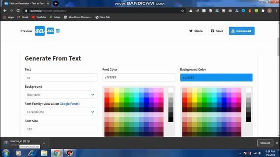The width and height of the screenshot is (280, 157).
Task: Open Chrome from the taskbar
Action: pos(57,153)
